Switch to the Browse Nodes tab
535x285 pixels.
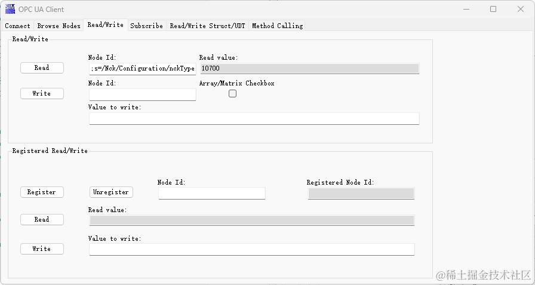(x=59, y=26)
